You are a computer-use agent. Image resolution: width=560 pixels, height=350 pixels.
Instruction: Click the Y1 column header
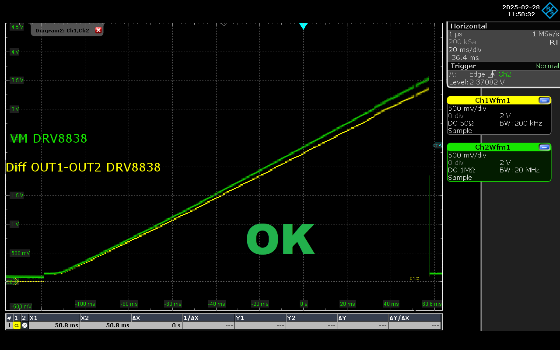coord(260,318)
